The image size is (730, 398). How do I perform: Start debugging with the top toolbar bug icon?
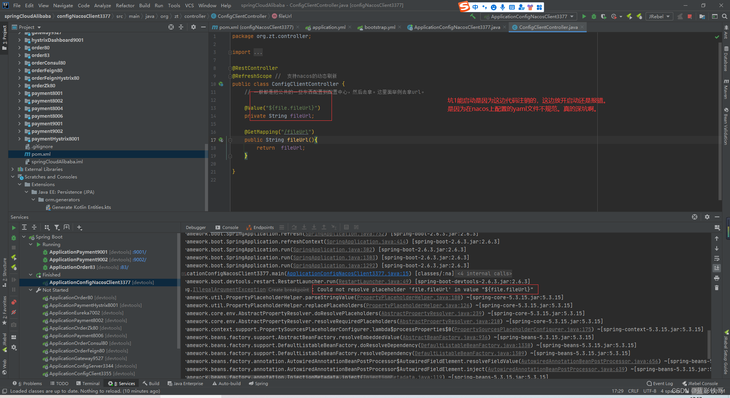click(x=594, y=16)
